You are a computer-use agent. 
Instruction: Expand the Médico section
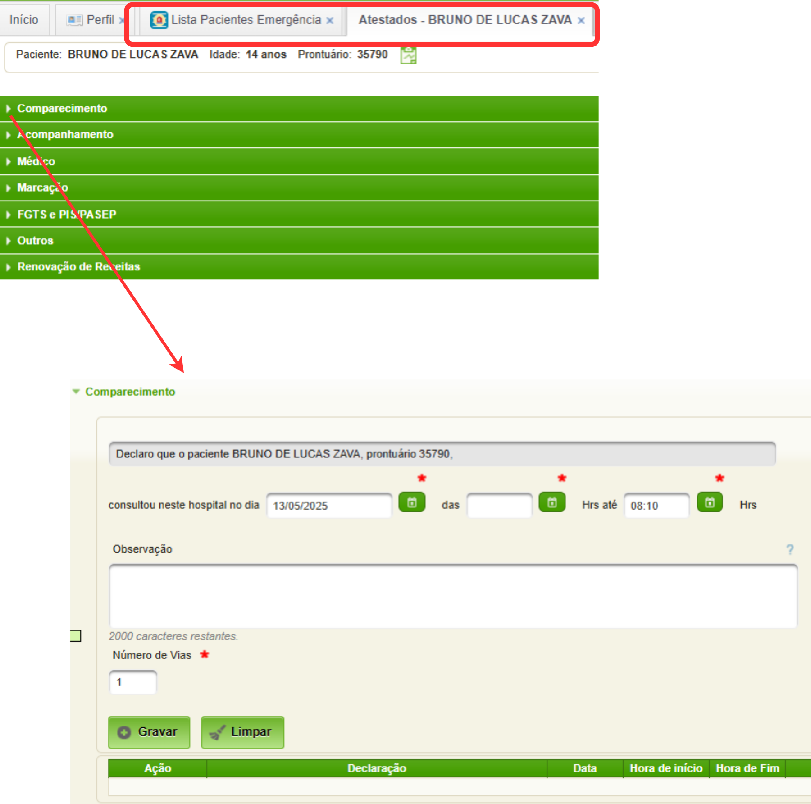[36, 161]
